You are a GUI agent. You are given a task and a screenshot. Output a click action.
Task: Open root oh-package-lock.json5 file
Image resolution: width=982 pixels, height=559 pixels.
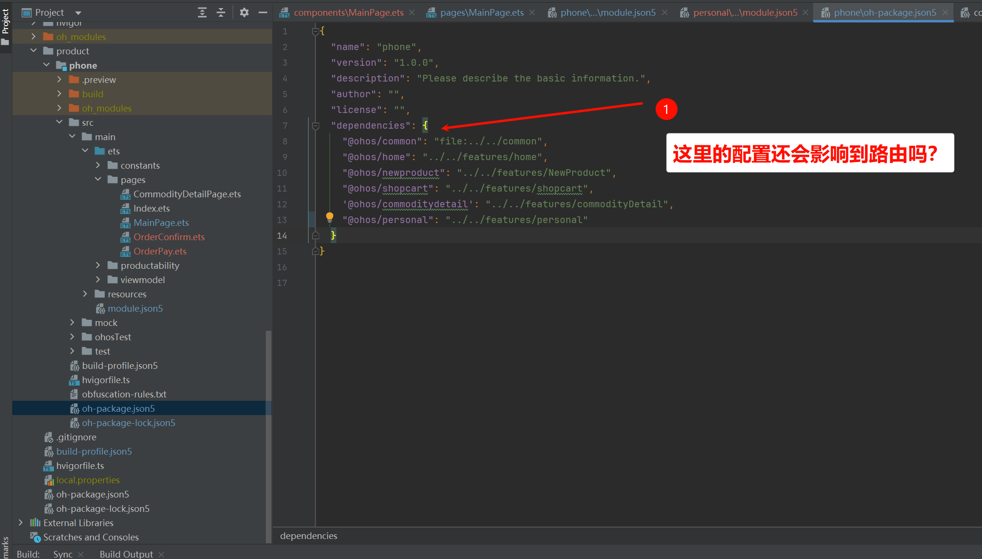pos(103,508)
